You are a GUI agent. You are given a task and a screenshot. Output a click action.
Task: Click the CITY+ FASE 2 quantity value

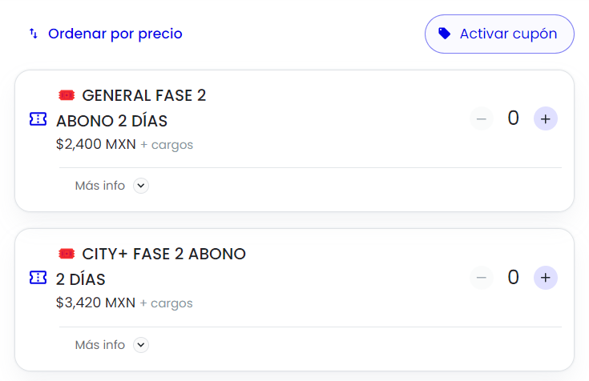(514, 278)
